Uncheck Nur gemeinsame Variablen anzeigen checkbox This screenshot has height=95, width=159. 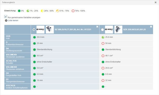[x=6, y=16]
